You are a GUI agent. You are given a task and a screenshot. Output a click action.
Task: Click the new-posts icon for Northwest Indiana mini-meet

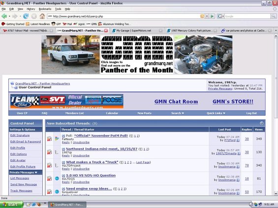(x=50, y=152)
